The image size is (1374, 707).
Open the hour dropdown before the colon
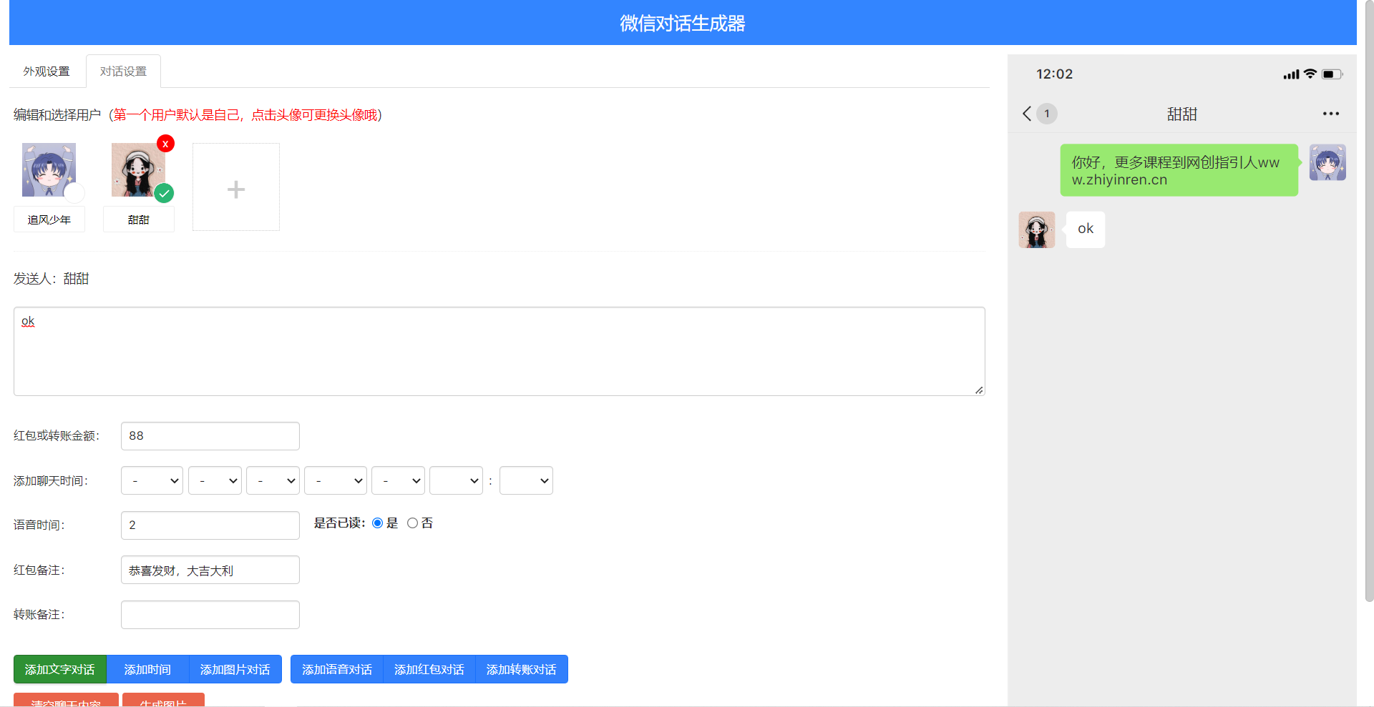click(x=456, y=480)
